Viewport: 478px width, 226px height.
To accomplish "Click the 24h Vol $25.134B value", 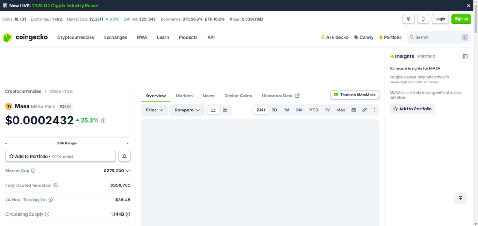I will click(148, 19).
